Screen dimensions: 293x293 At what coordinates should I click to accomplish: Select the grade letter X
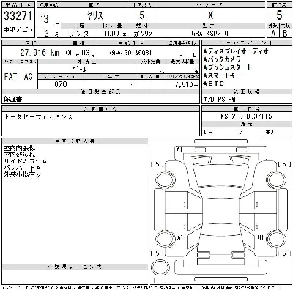(x=210, y=15)
